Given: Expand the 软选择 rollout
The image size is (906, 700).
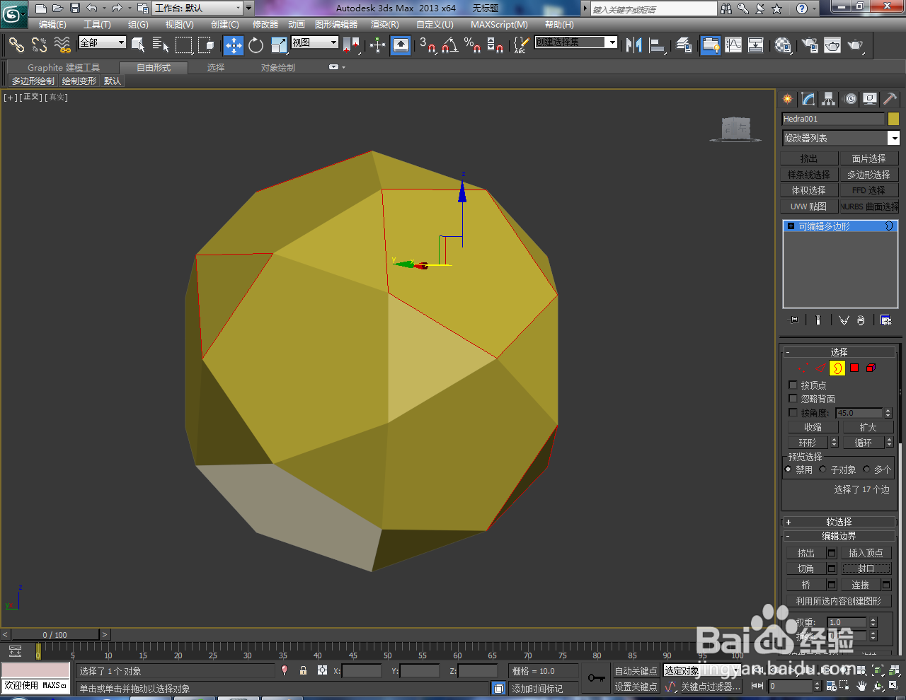Looking at the screenshot, I should coord(839,522).
